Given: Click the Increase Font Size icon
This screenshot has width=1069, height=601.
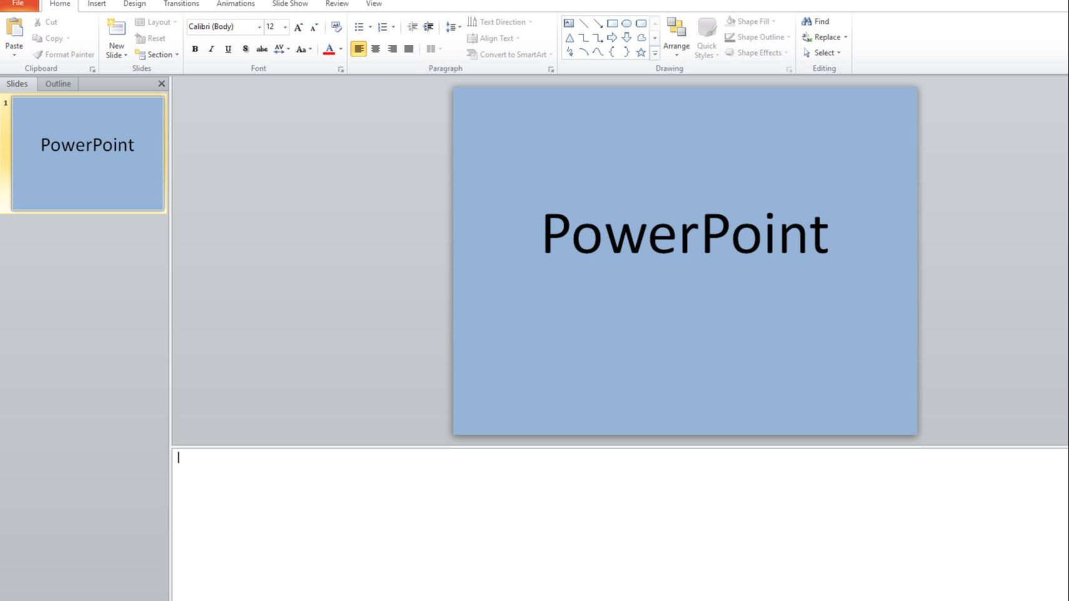Looking at the screenshot, I should [x=297, y=27].
